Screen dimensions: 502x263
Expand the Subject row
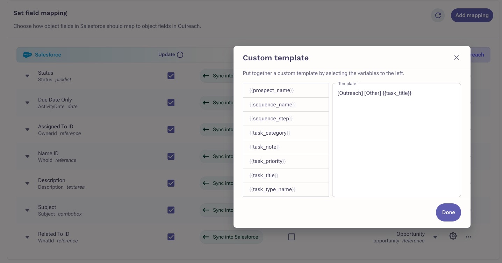[27, 210]
